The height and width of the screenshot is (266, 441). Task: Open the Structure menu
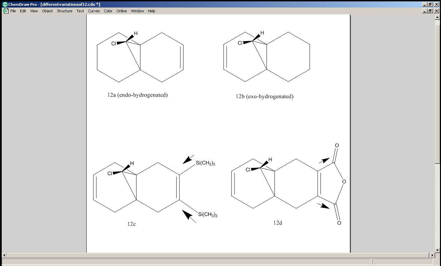click(65, 11)
